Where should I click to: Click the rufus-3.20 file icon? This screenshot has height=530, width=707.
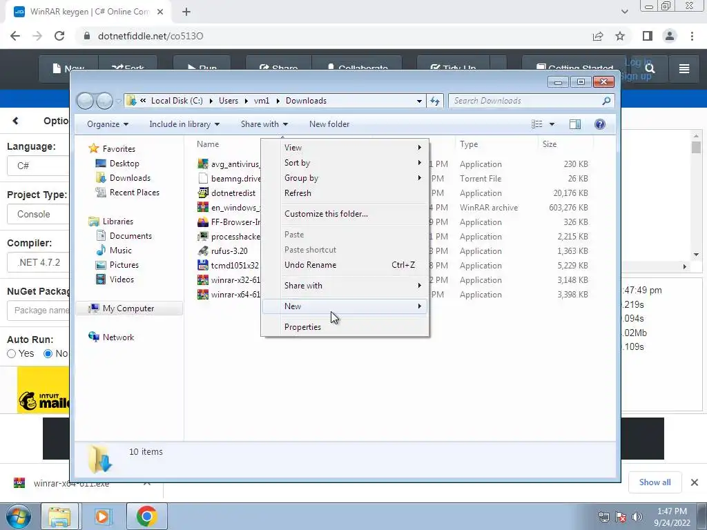203,251
